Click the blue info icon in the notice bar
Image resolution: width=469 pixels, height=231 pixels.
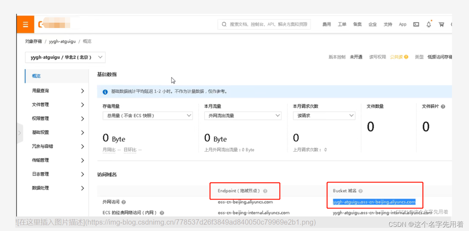(x=105, y=92)
